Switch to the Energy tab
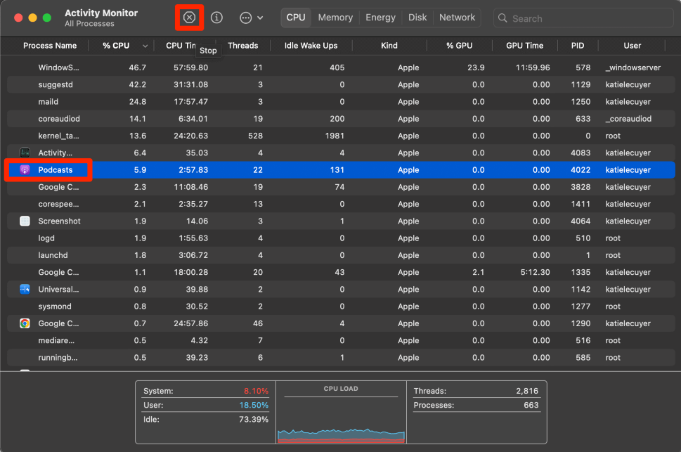 (380, 18)
